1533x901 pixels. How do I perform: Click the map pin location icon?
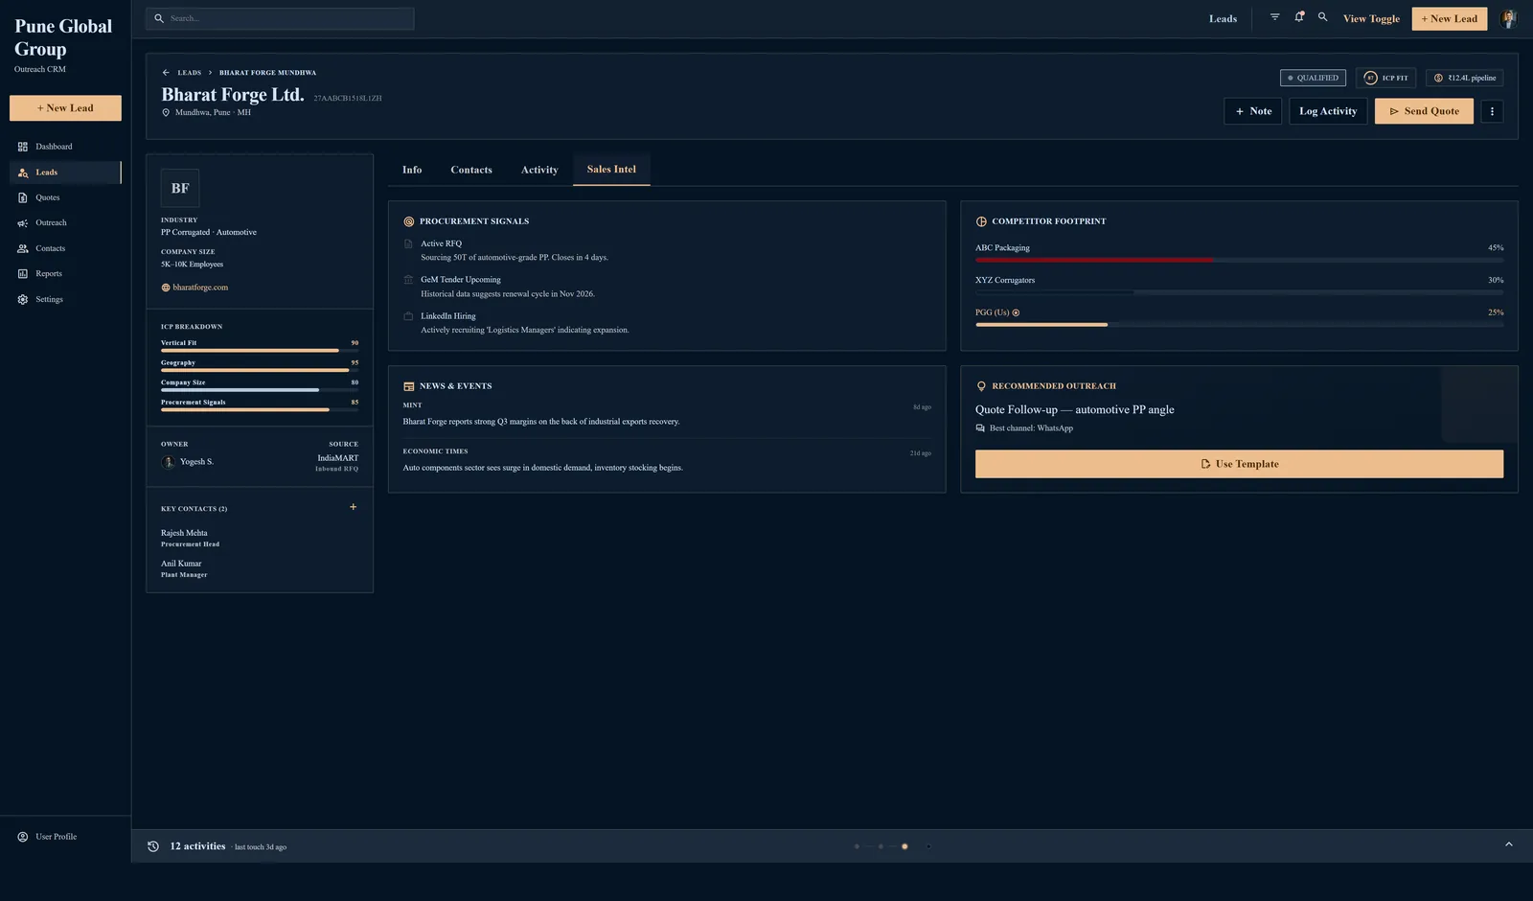coord(166,113)
